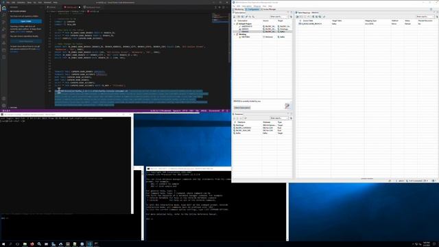Screen dimensions: 439x247
Task: Open Run and Debug view in VS Code
Action: (x=3, y=30)
